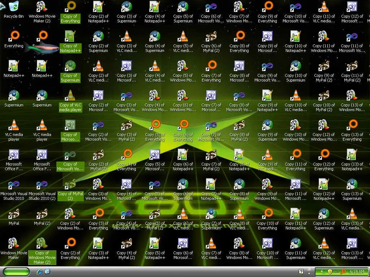Click Copy (9) of VLC medi... shortcut
This screenshot has width=370, height=277.
(x=268, y=160)
